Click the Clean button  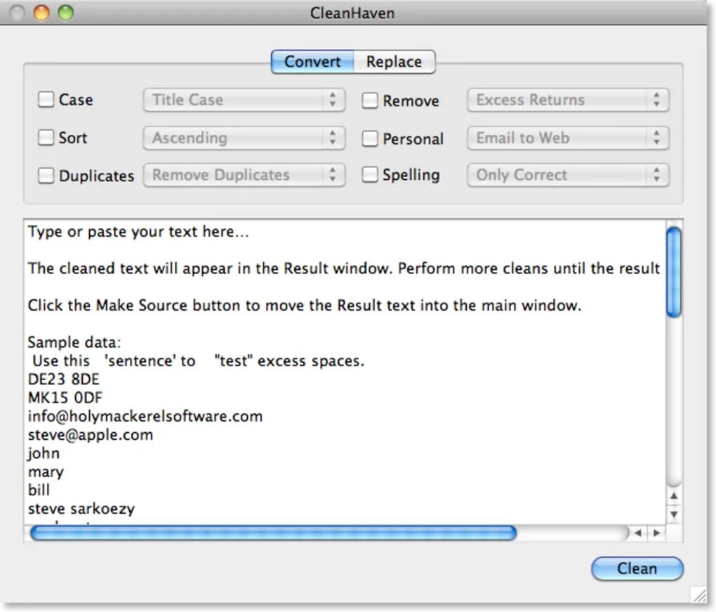(x=637, y=568)
